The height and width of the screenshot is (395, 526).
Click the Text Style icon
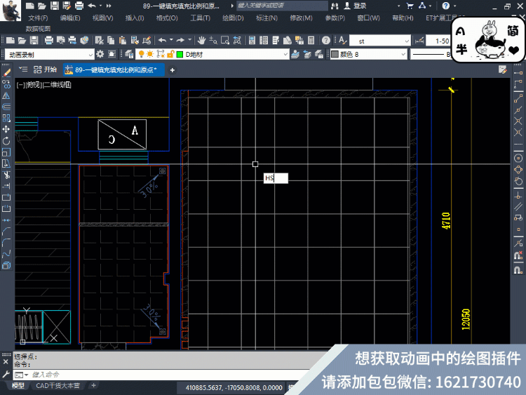click(342, 41)
